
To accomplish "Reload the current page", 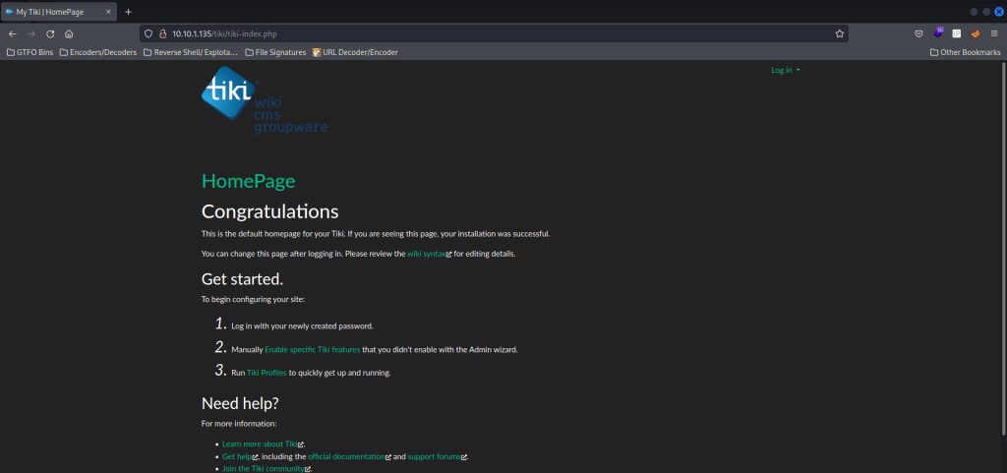I will (x=49, y=32).
